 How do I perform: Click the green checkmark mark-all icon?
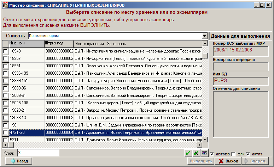(188, 153)
